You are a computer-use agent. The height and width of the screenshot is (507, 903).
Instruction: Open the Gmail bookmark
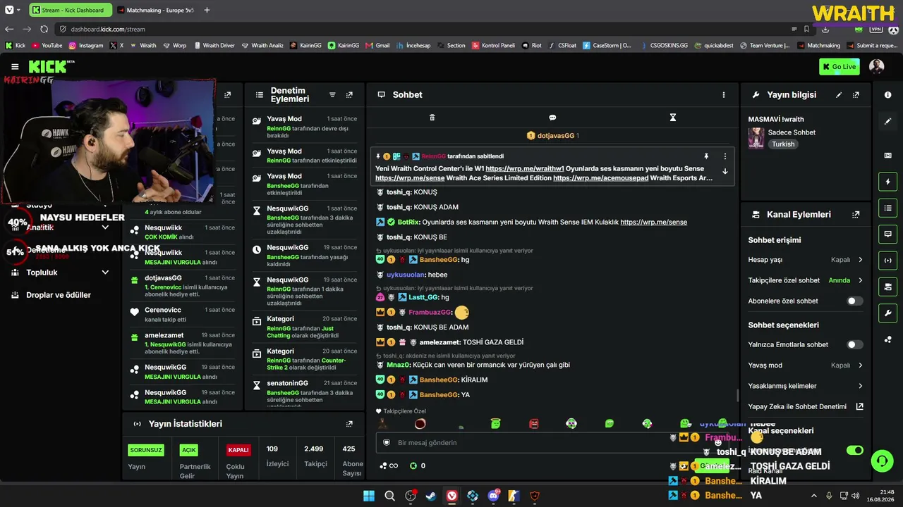[x=377, y=45]
